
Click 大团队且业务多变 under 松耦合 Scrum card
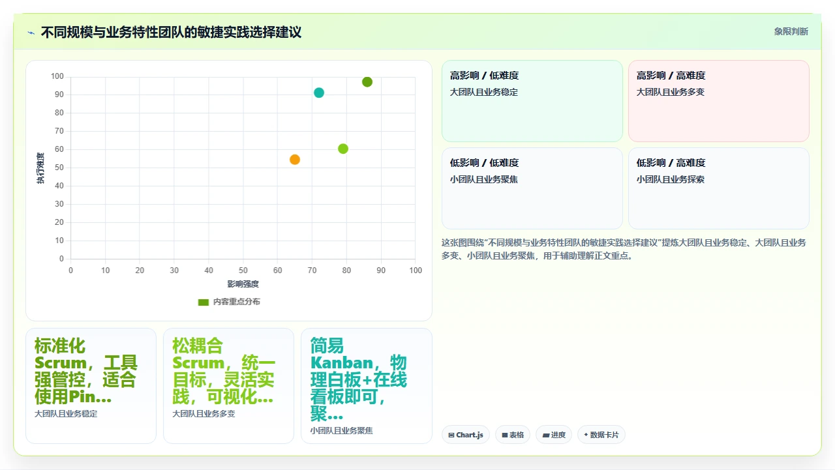[x=204, y=414]
